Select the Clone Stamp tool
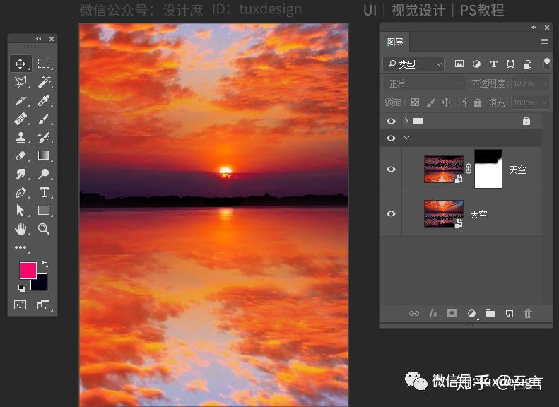Viewport: 559px width, 407px height. point(20,137)
